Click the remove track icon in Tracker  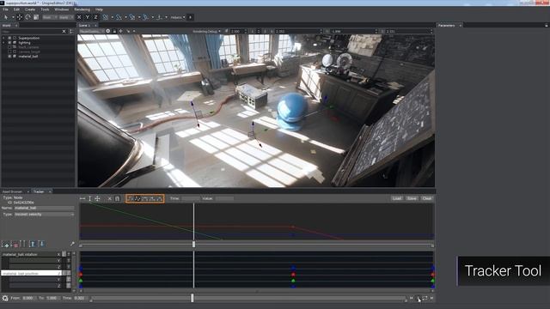click(15, 244)
